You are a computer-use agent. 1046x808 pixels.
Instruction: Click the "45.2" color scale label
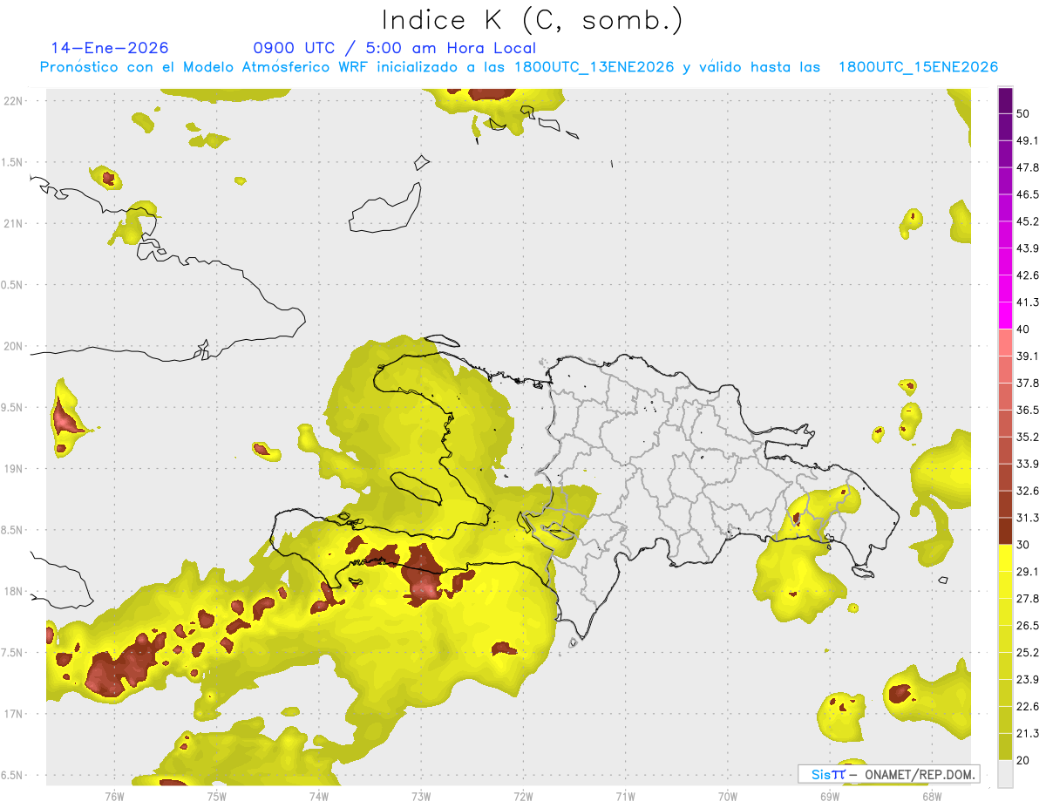pyautogui.click(x=1028, y=221)
